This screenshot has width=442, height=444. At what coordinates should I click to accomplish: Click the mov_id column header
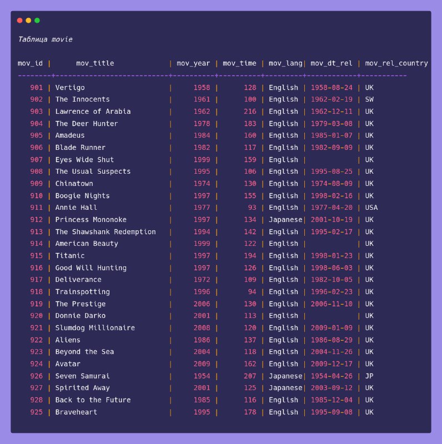[x=31, y=63]
